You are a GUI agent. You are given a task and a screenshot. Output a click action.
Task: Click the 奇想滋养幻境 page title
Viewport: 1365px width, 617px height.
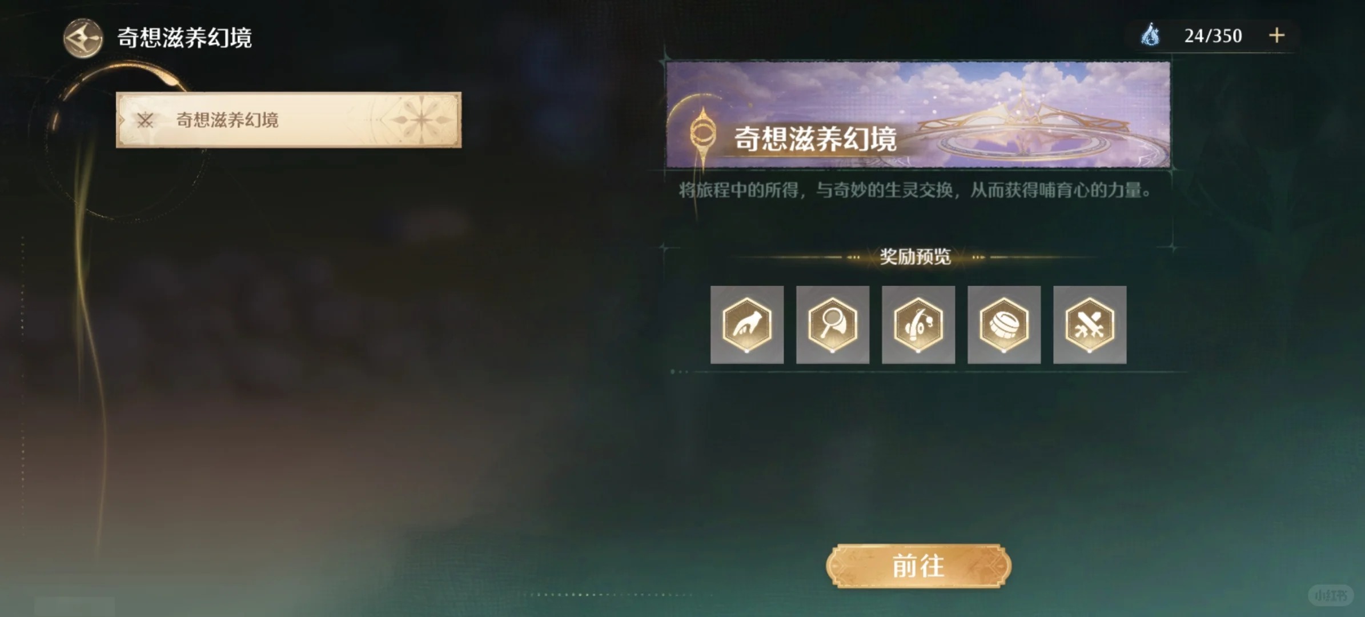click(x=184, y=38)
